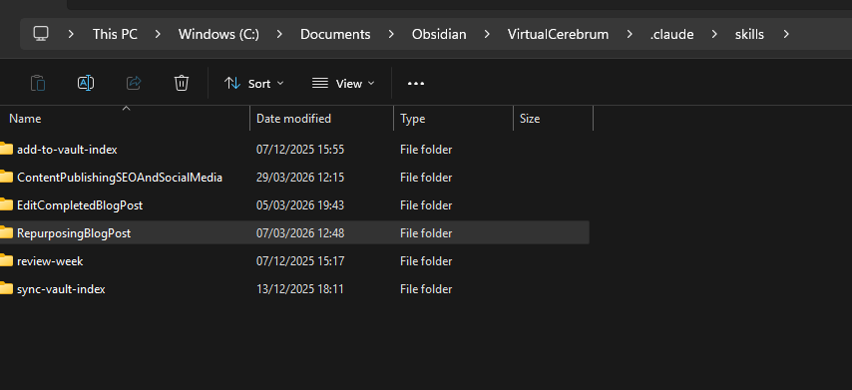The image size is (852, 390).
Task: Go to Windows (C:) in breadcrumb
Action: 218,34
